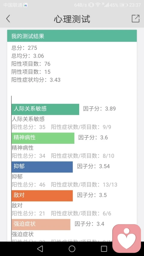Image resolution: width=144 pixels, height=256 pixels.
Task: Tap Android home circle button
Action: coord(72,249)
